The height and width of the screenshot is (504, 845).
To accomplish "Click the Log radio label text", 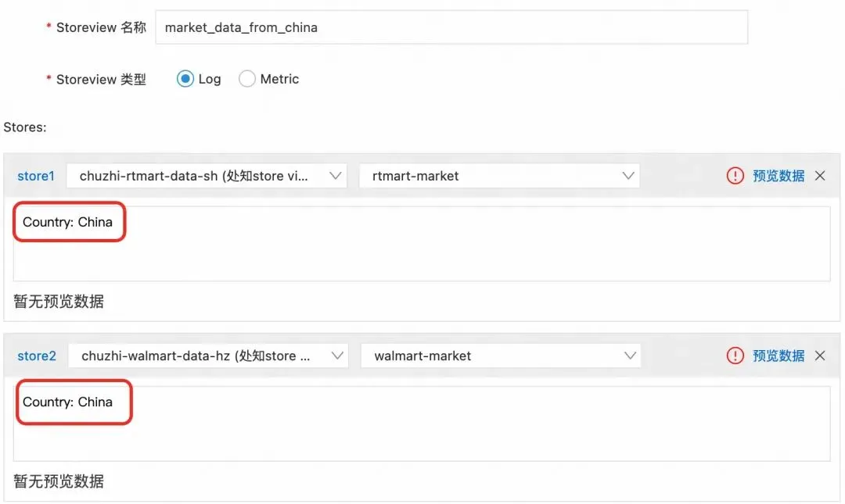I will (210, 79).
